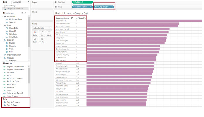The width and height of the screenshot is (204, 117).
Task: Click the Pages shelf
Action: (x=42, y=5)
